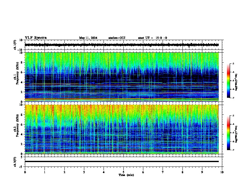Screen dimensions: 250x193
Task: Click the "6" kHz tick on ch.2 spectrogram
Action: pyautogui.click(x=22, y=125)
